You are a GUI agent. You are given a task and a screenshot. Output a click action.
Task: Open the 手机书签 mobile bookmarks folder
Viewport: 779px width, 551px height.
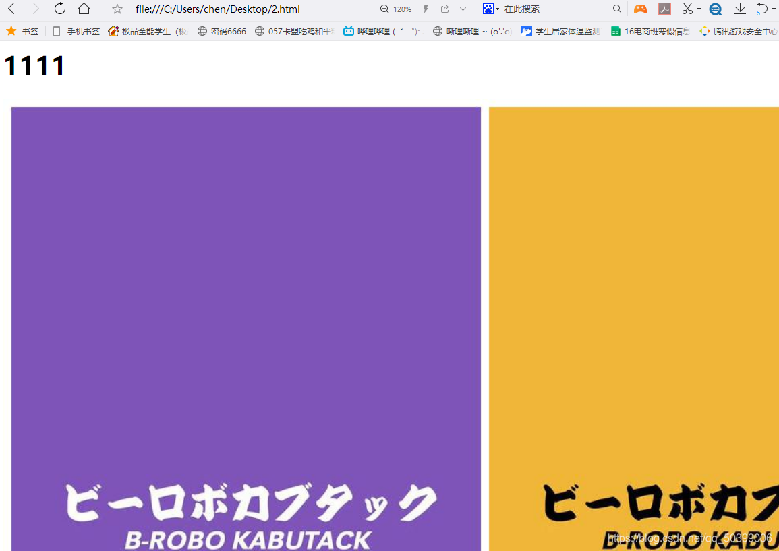(x=76, y=31)
